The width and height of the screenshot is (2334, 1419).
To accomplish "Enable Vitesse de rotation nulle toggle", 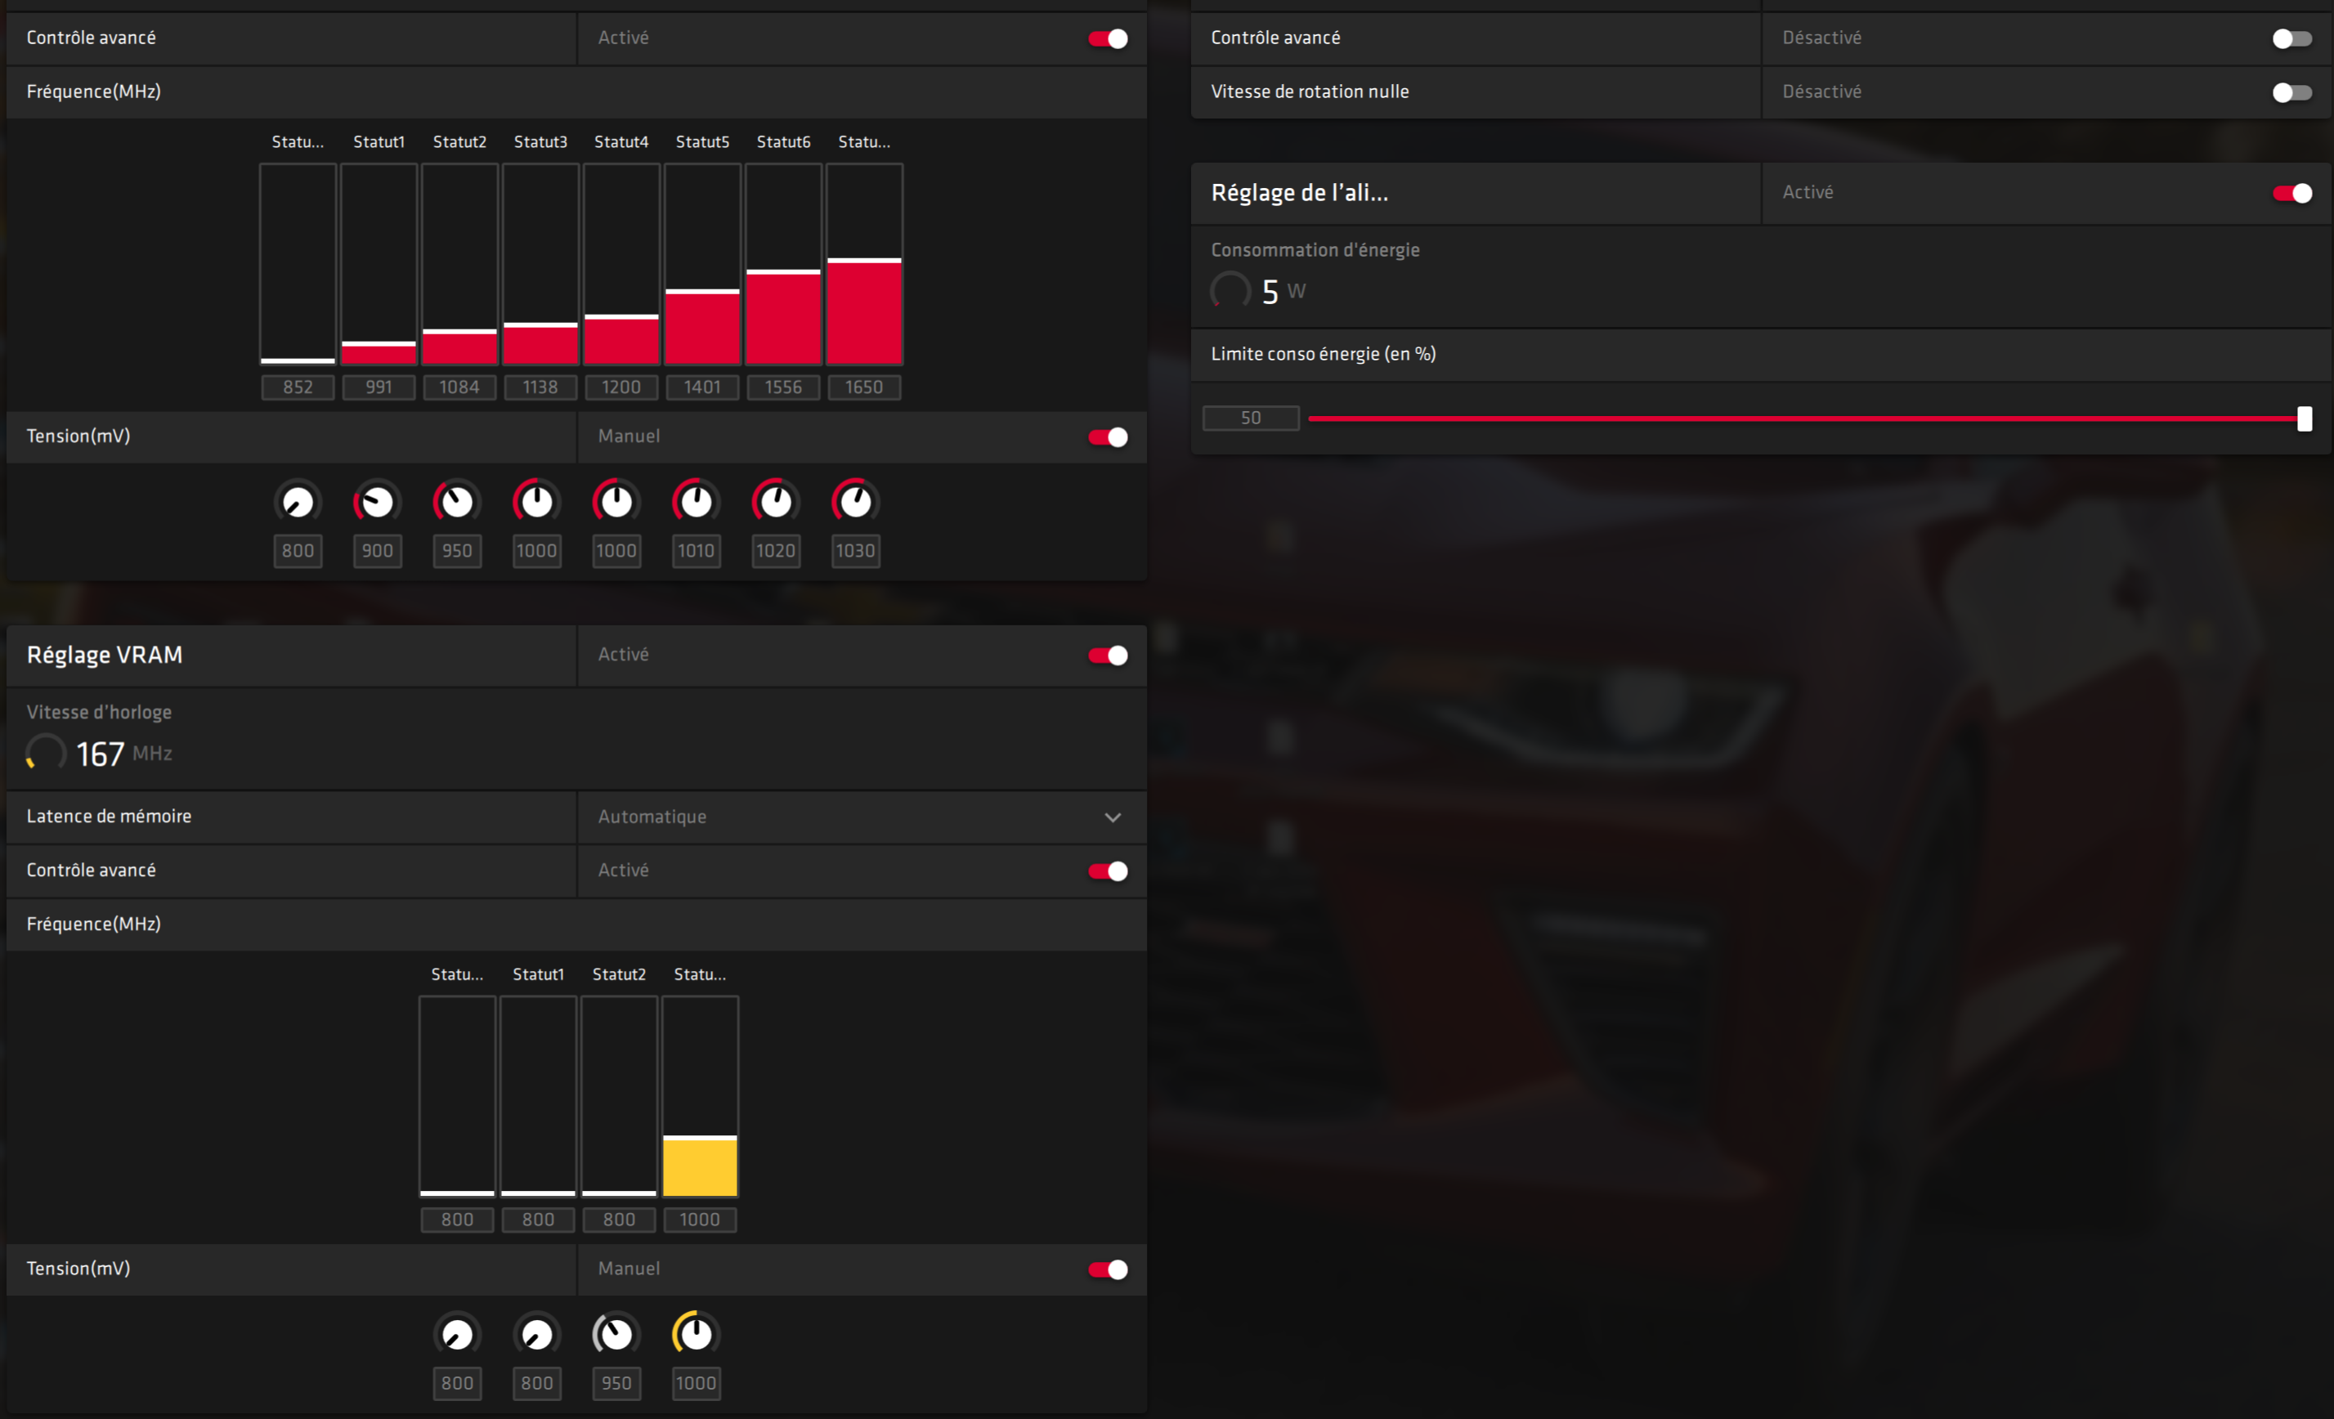I will click(2291, 93).
